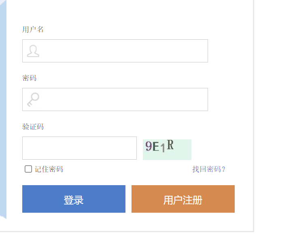Click the 记住密码 label text
Screen dimensions: 295x235
(x=49, y=169)
